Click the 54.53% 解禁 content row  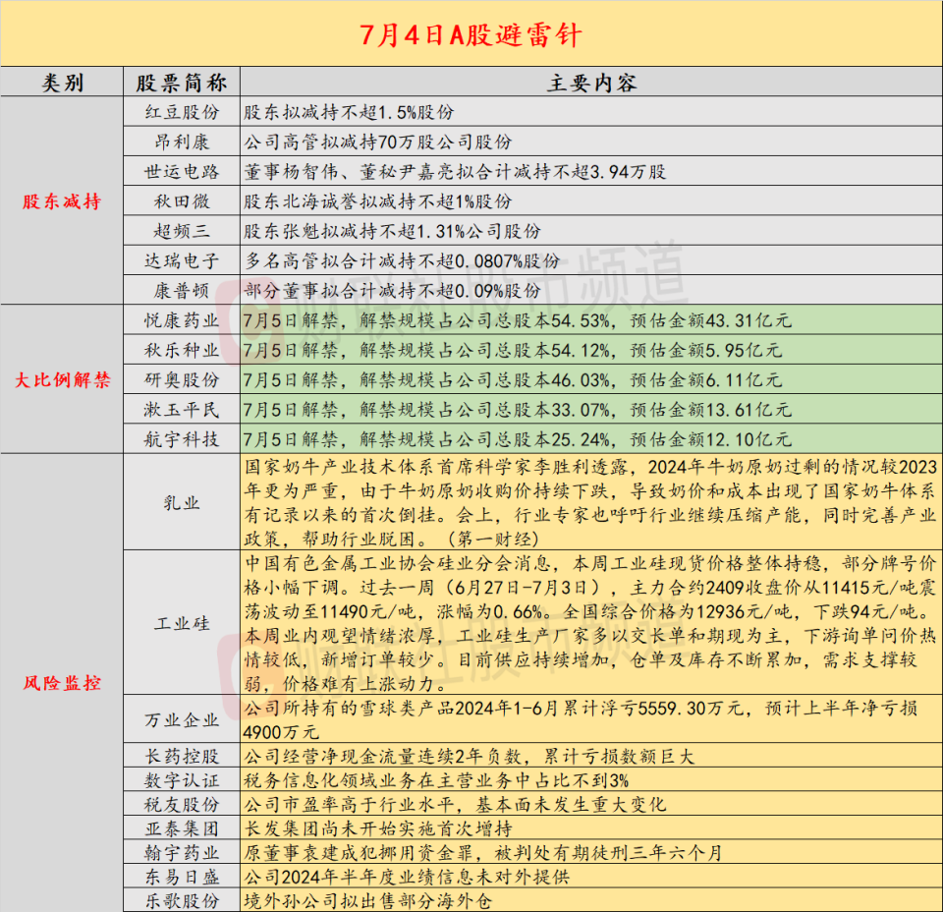click(591, 320)
